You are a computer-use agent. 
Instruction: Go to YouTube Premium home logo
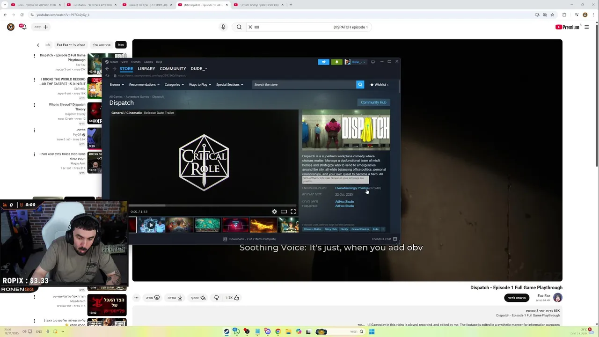(567, 27)
